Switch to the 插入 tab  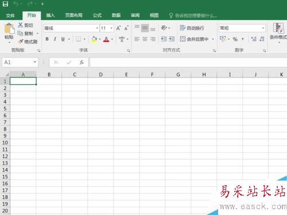point(51,15)
